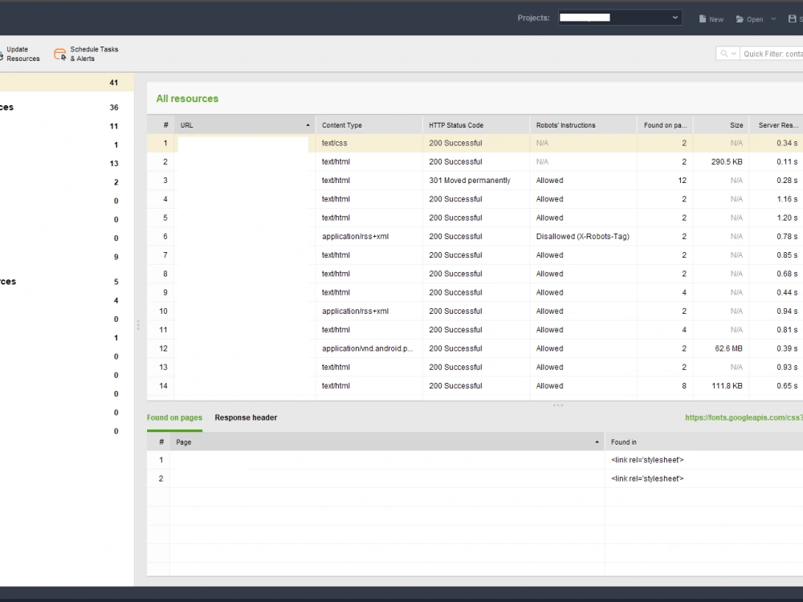Click the 290.5 KB size cell

(x=721, y=162)
